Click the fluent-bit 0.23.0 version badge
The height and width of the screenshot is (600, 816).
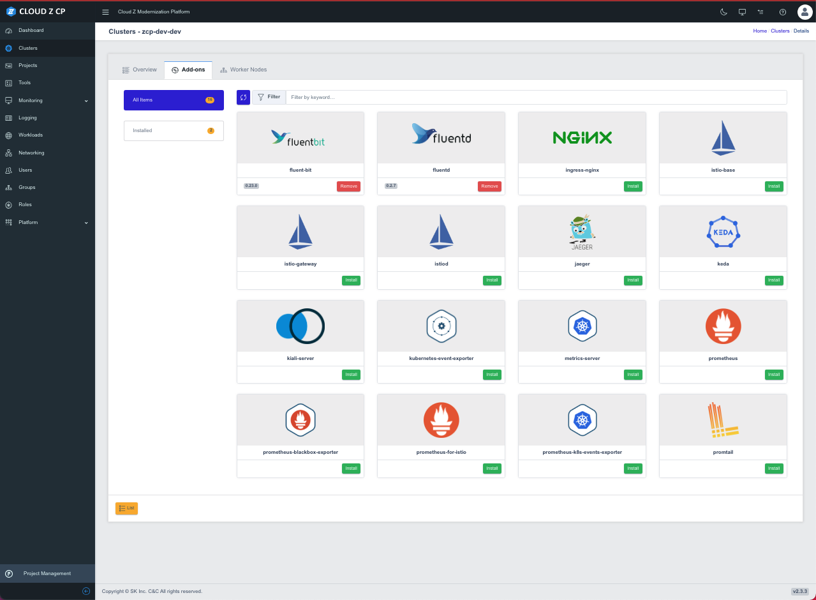[251, 186]
